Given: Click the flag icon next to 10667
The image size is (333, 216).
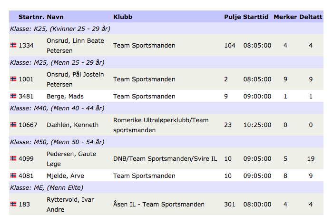Looking at the screenshot, I should click(x=13, y=125).
